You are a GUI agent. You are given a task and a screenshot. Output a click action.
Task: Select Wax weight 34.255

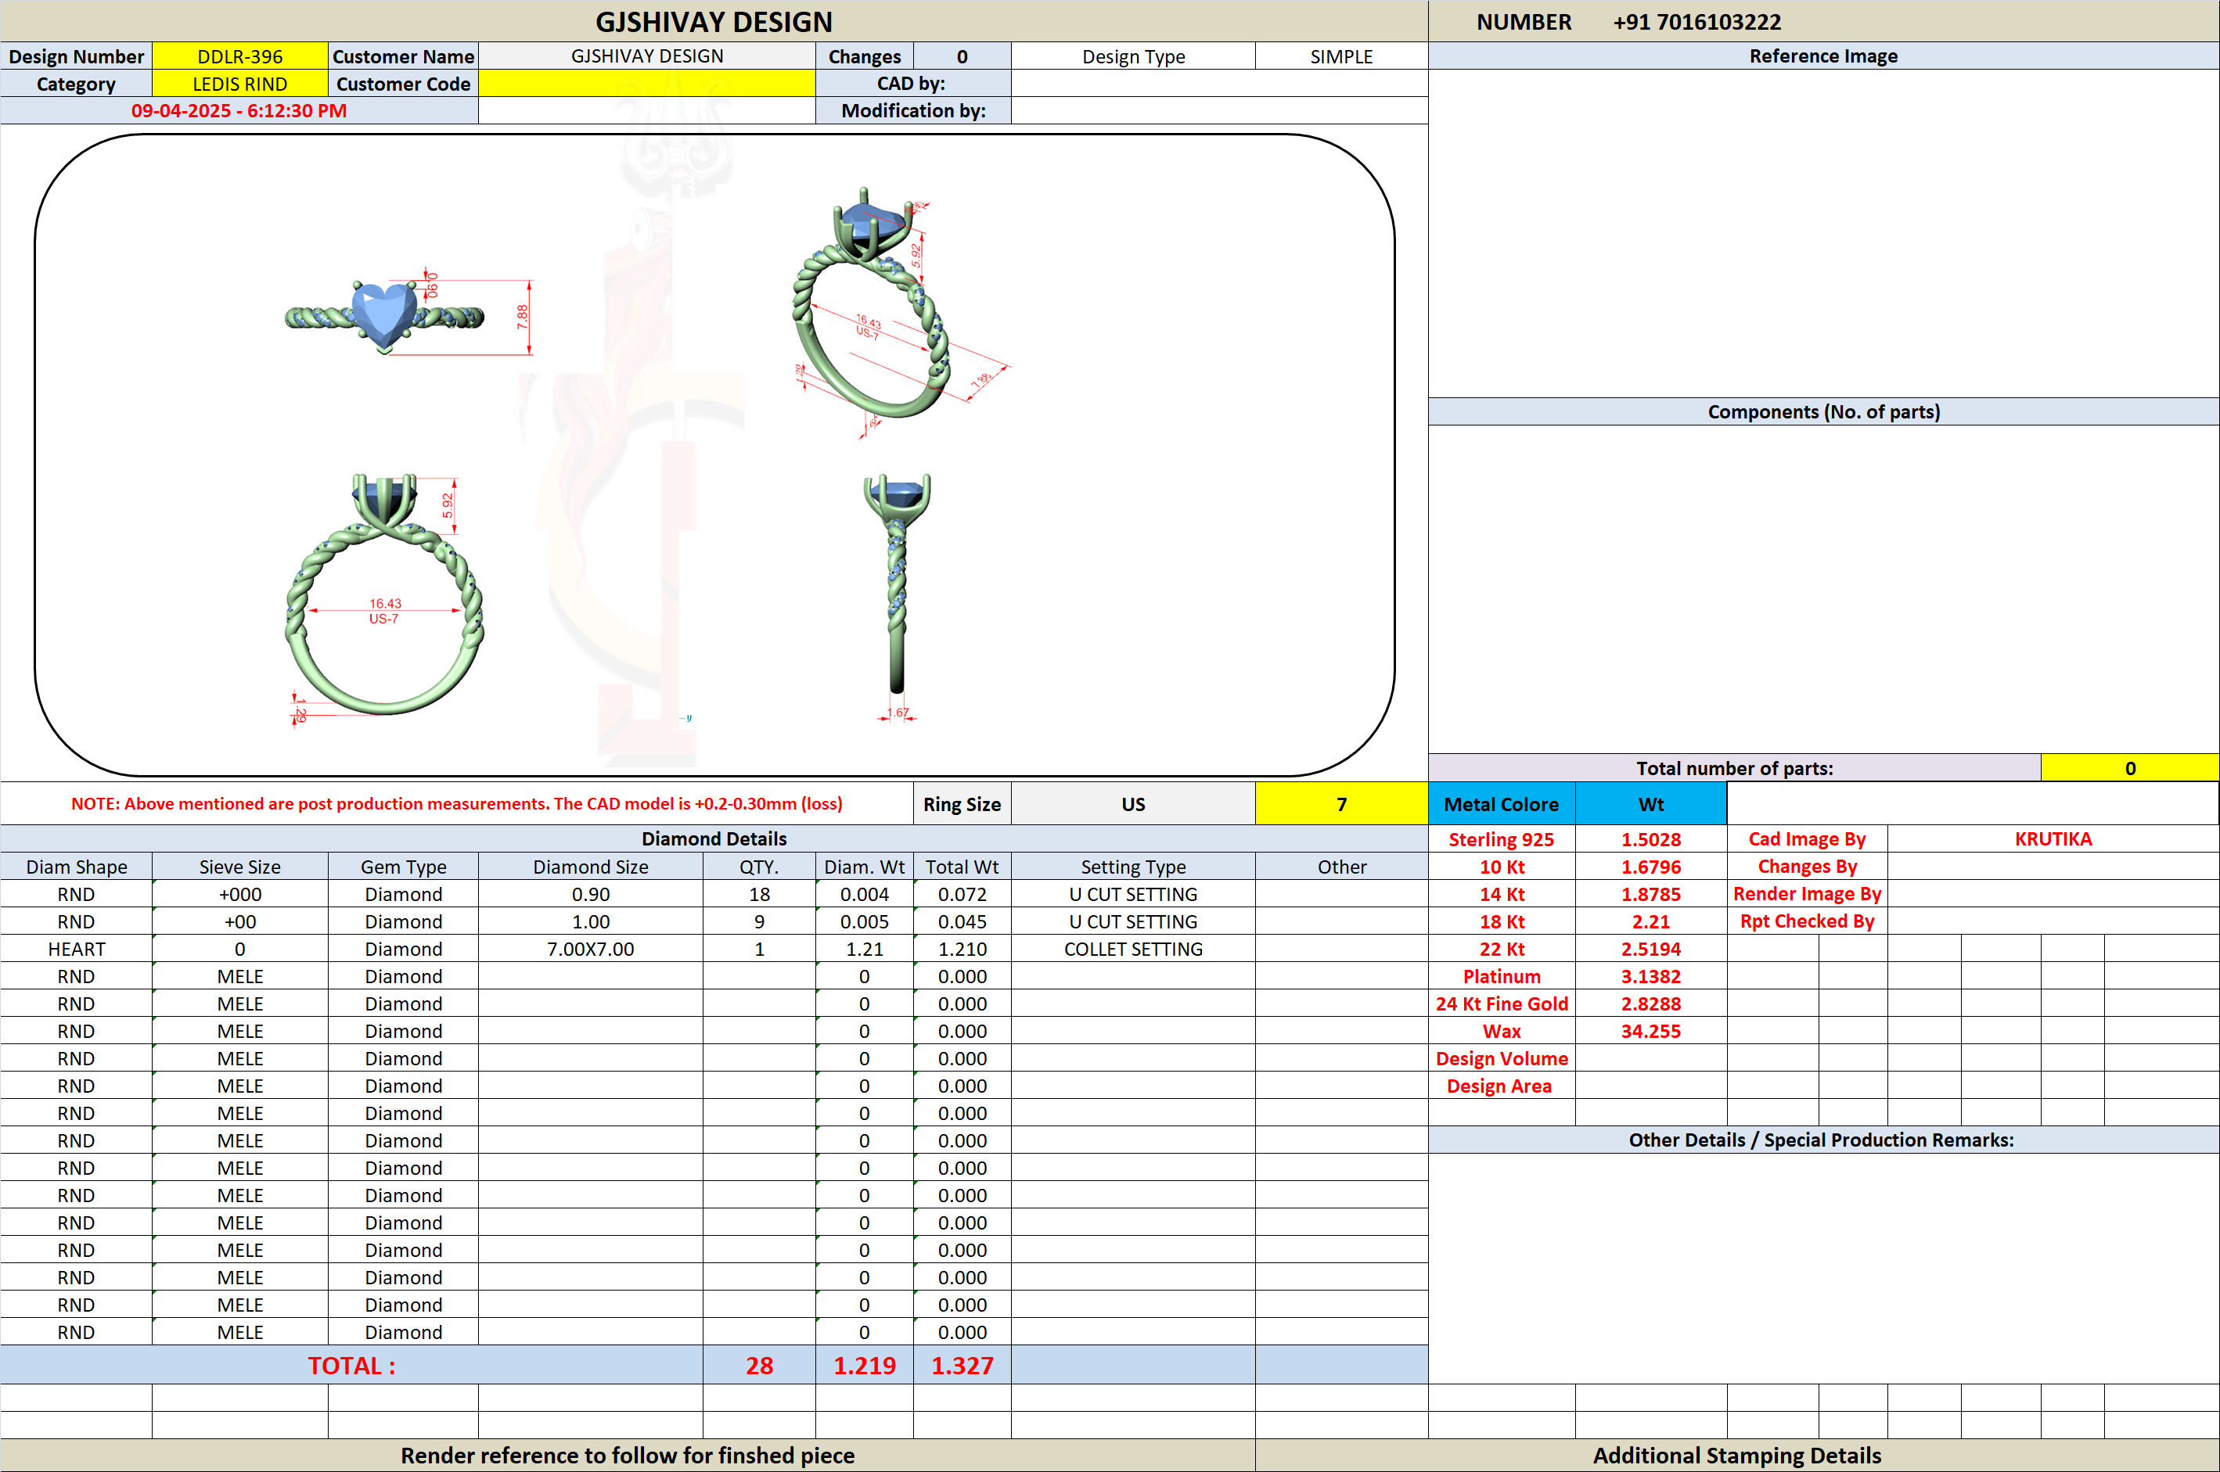[x=1651, y=1031]
